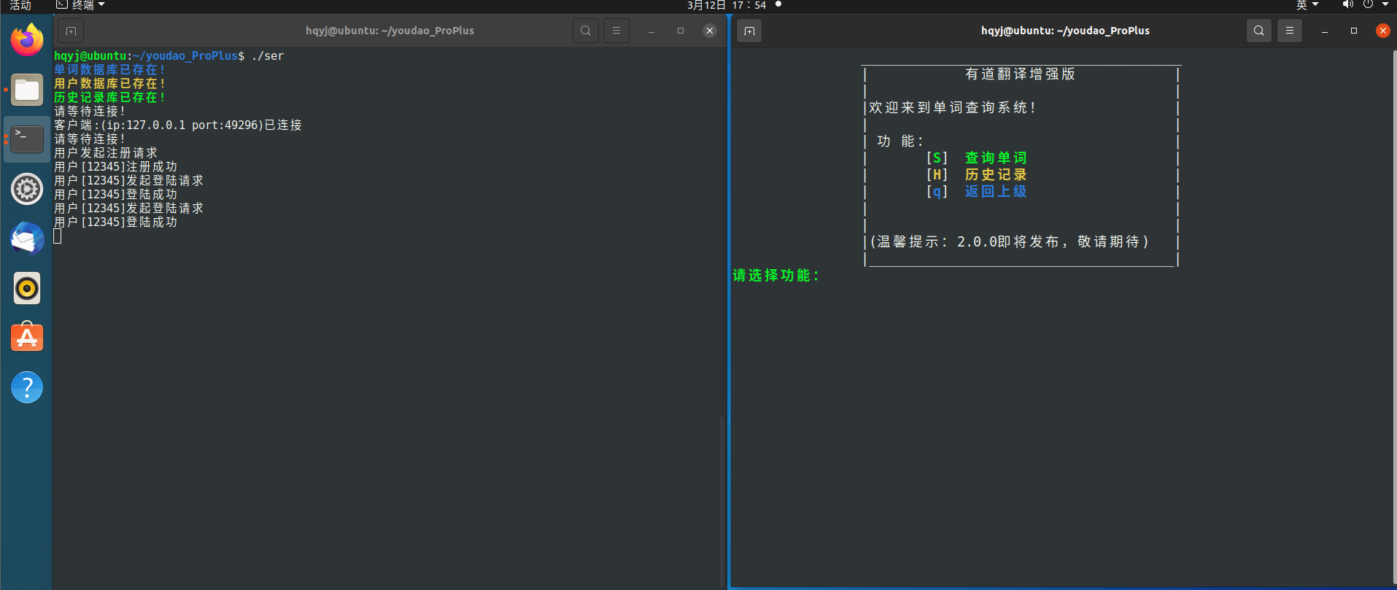1397x590 pixels.
Task: Open Firefox from the dock
Action: (x=27, y=39)
